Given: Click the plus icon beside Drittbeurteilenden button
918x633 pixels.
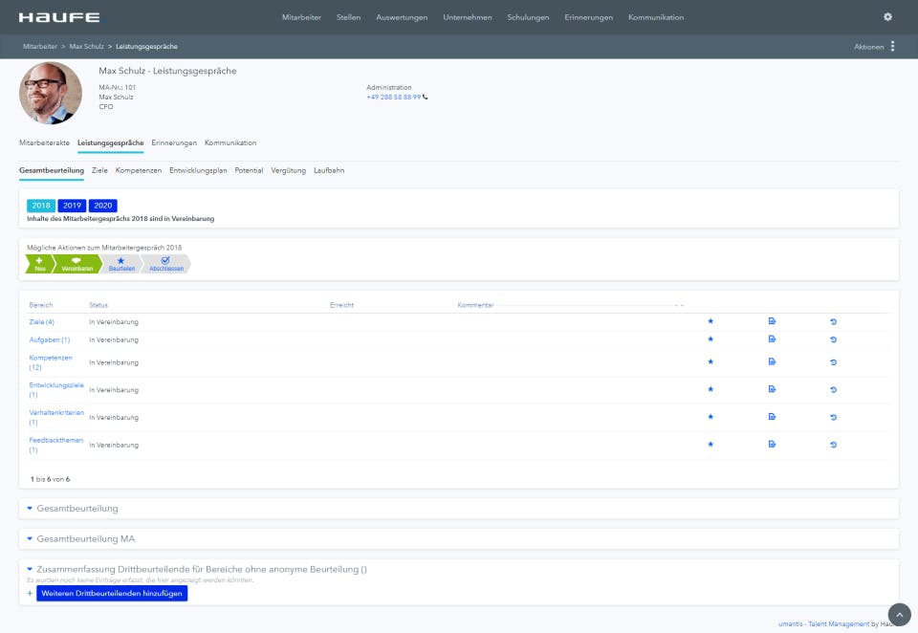Looking at the screenshot, I should [x=30, y=593].
